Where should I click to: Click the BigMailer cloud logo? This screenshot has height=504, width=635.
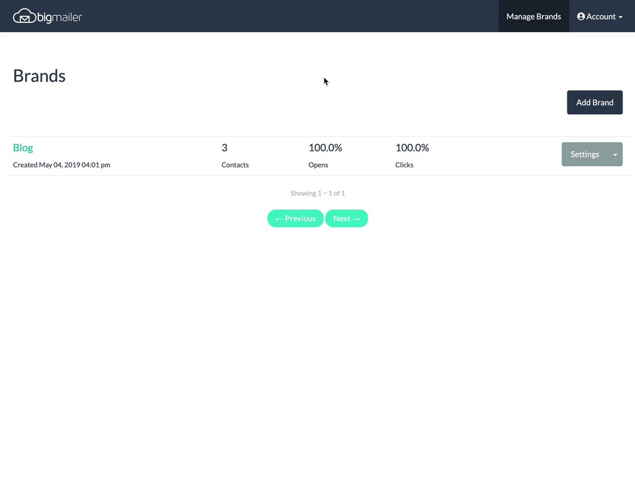click(x=48, y=16)
